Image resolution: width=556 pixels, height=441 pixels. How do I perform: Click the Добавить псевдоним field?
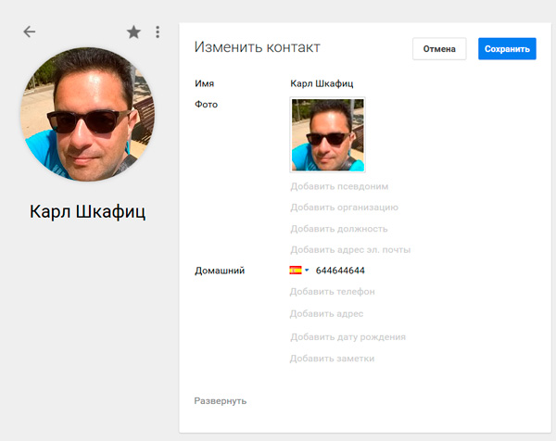point(339,186)
